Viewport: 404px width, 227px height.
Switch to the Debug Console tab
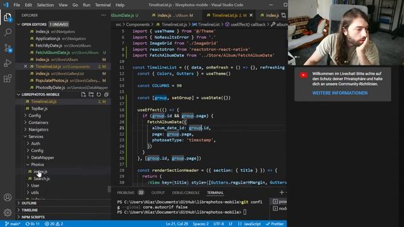(x=186, y=192)
